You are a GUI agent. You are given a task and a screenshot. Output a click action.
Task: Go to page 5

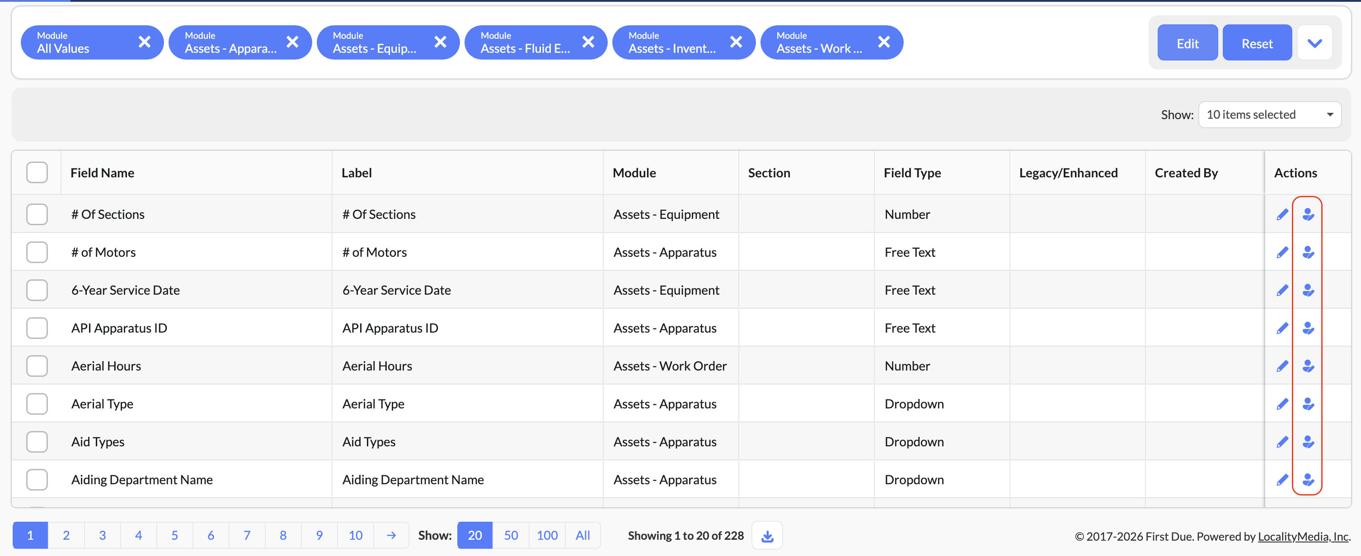point(174,535)
